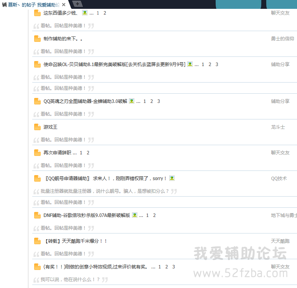Click the folder icon beside 制作辅助的来下
This screenshot has height=288, width=297.
[37, 39]
